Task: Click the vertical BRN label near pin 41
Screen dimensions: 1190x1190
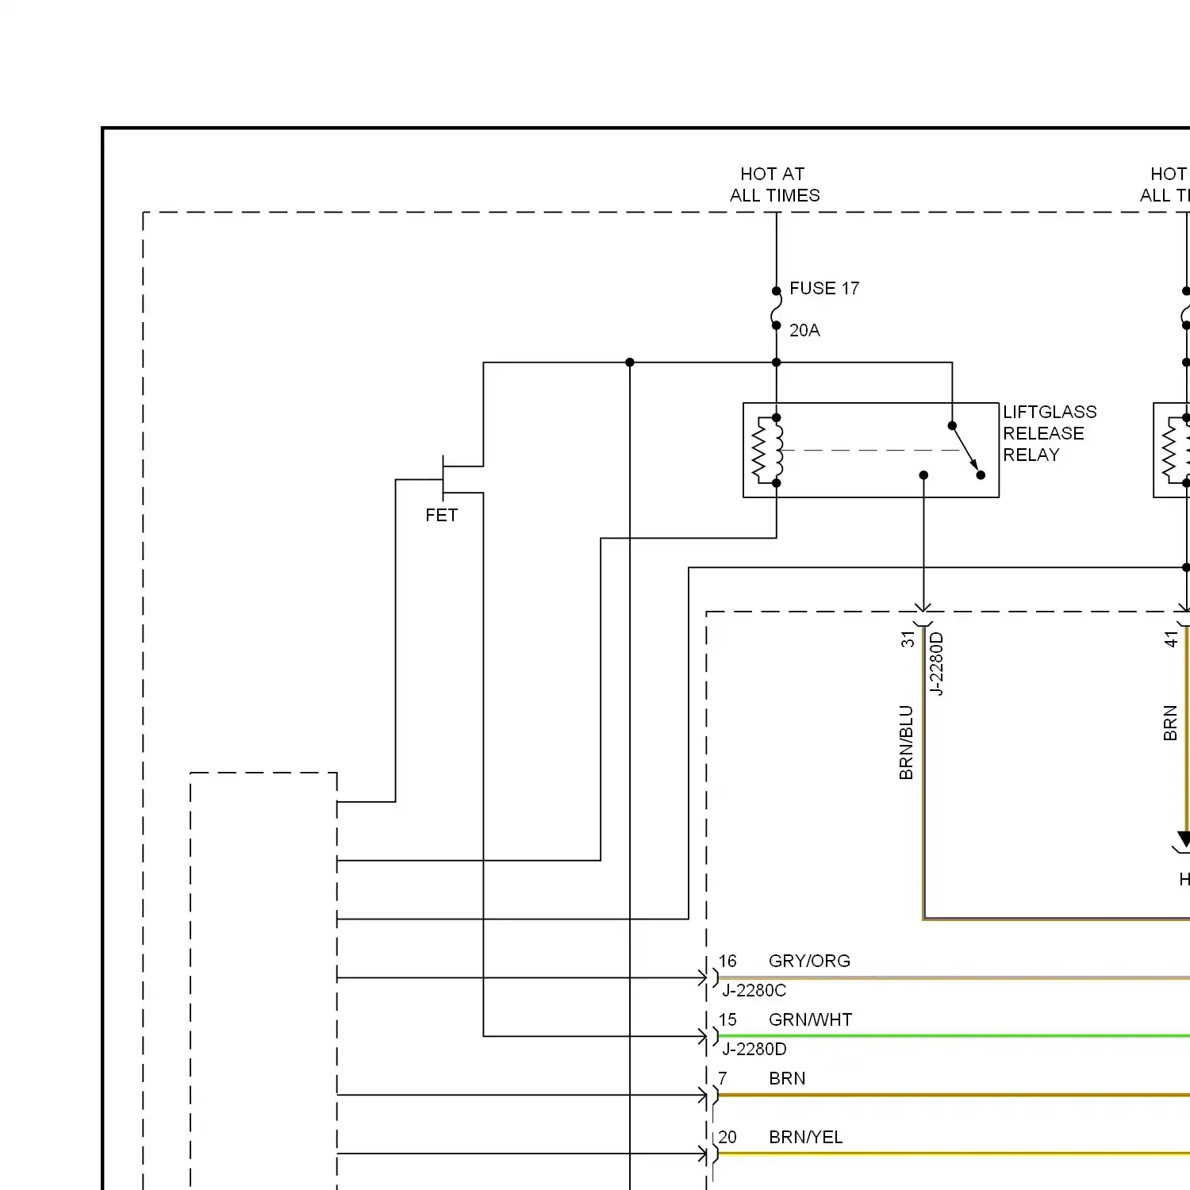Action: coord(1170,723)
